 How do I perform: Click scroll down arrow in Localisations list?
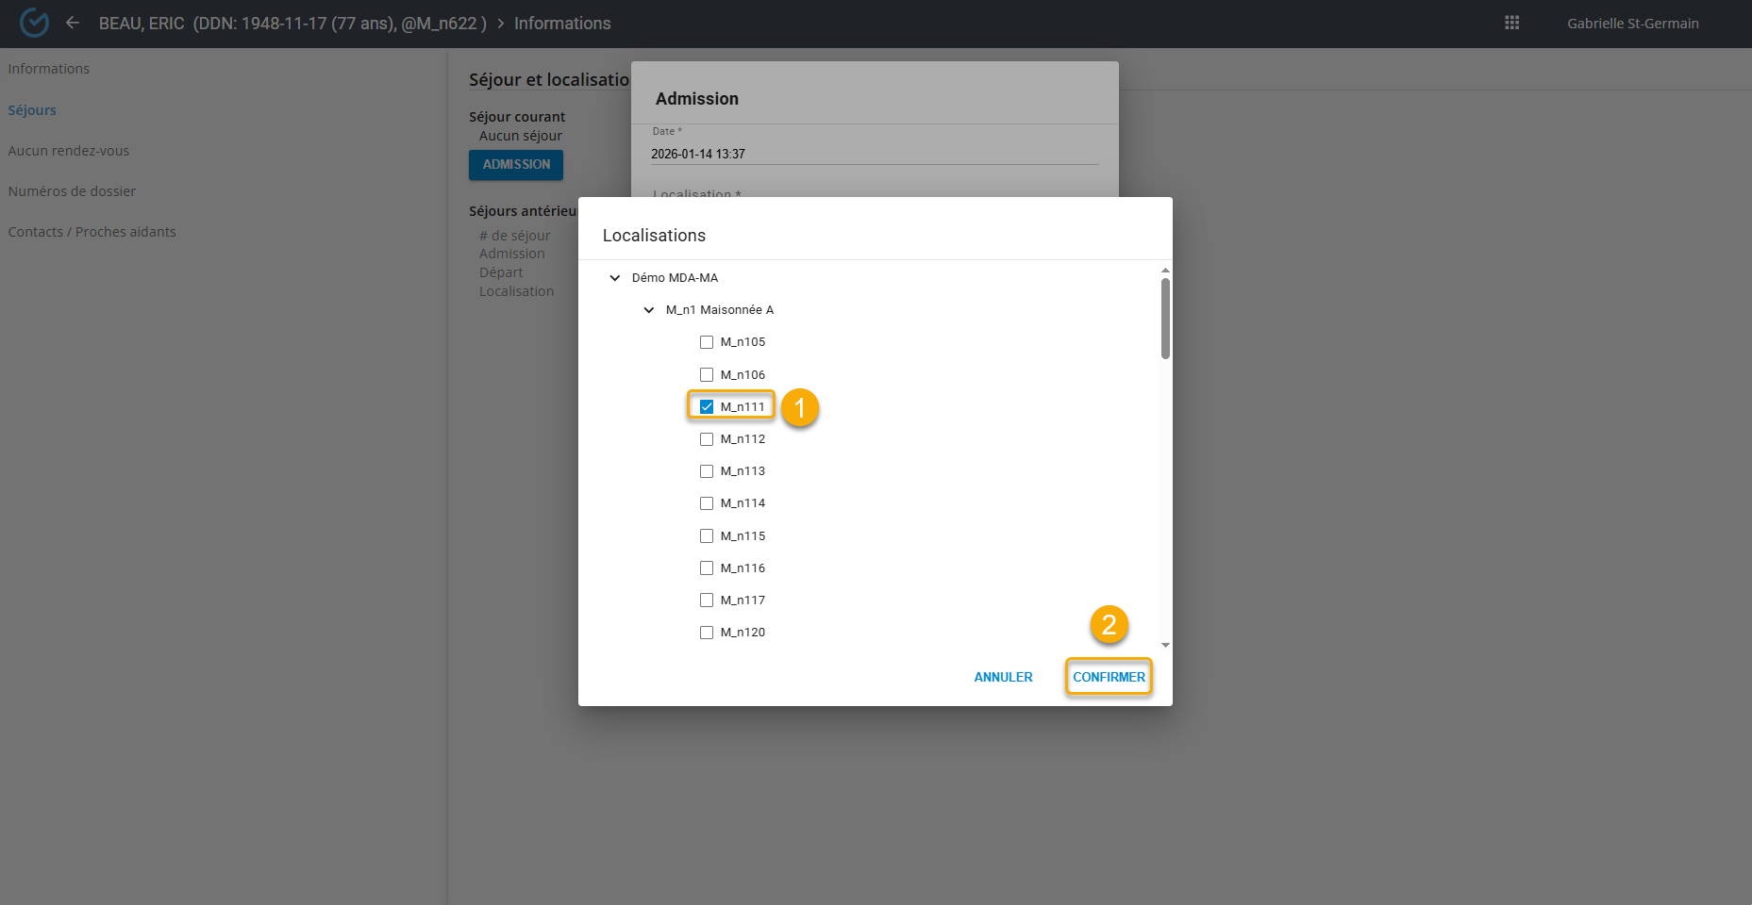click(x=1165, y=646)
